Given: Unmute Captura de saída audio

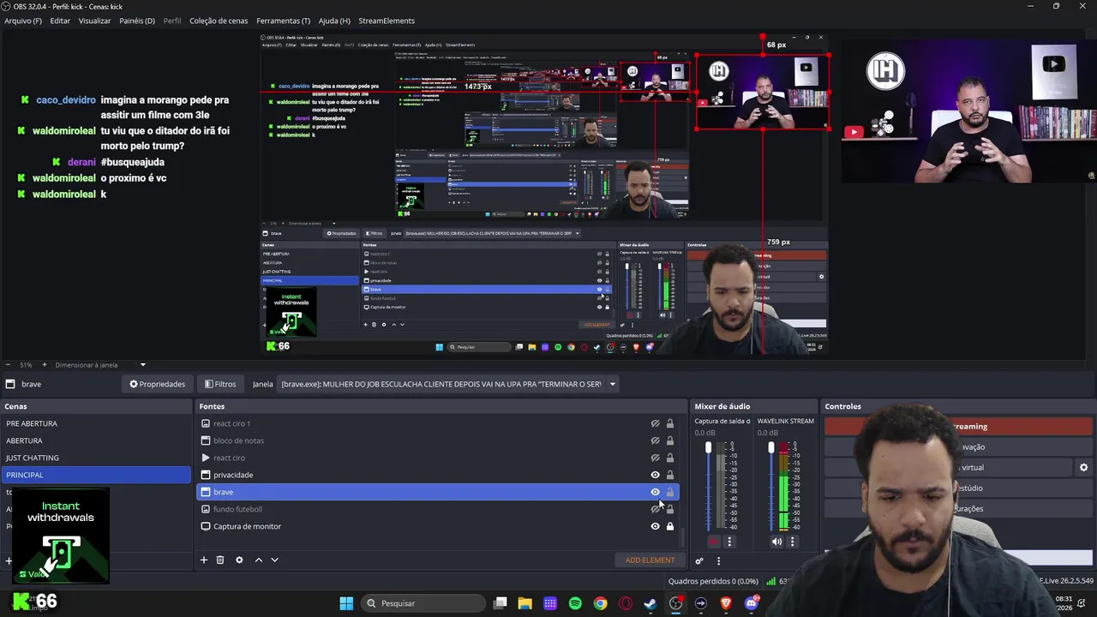Looking at the screenshot, I should coord(714,542).
